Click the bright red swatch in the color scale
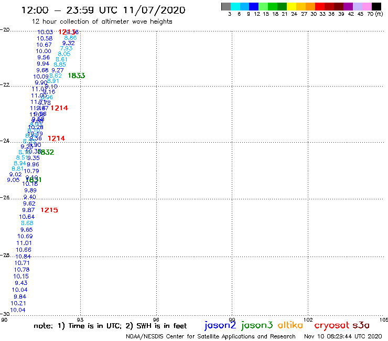Viewport: 388px width, 341px height. coord(320,6)
